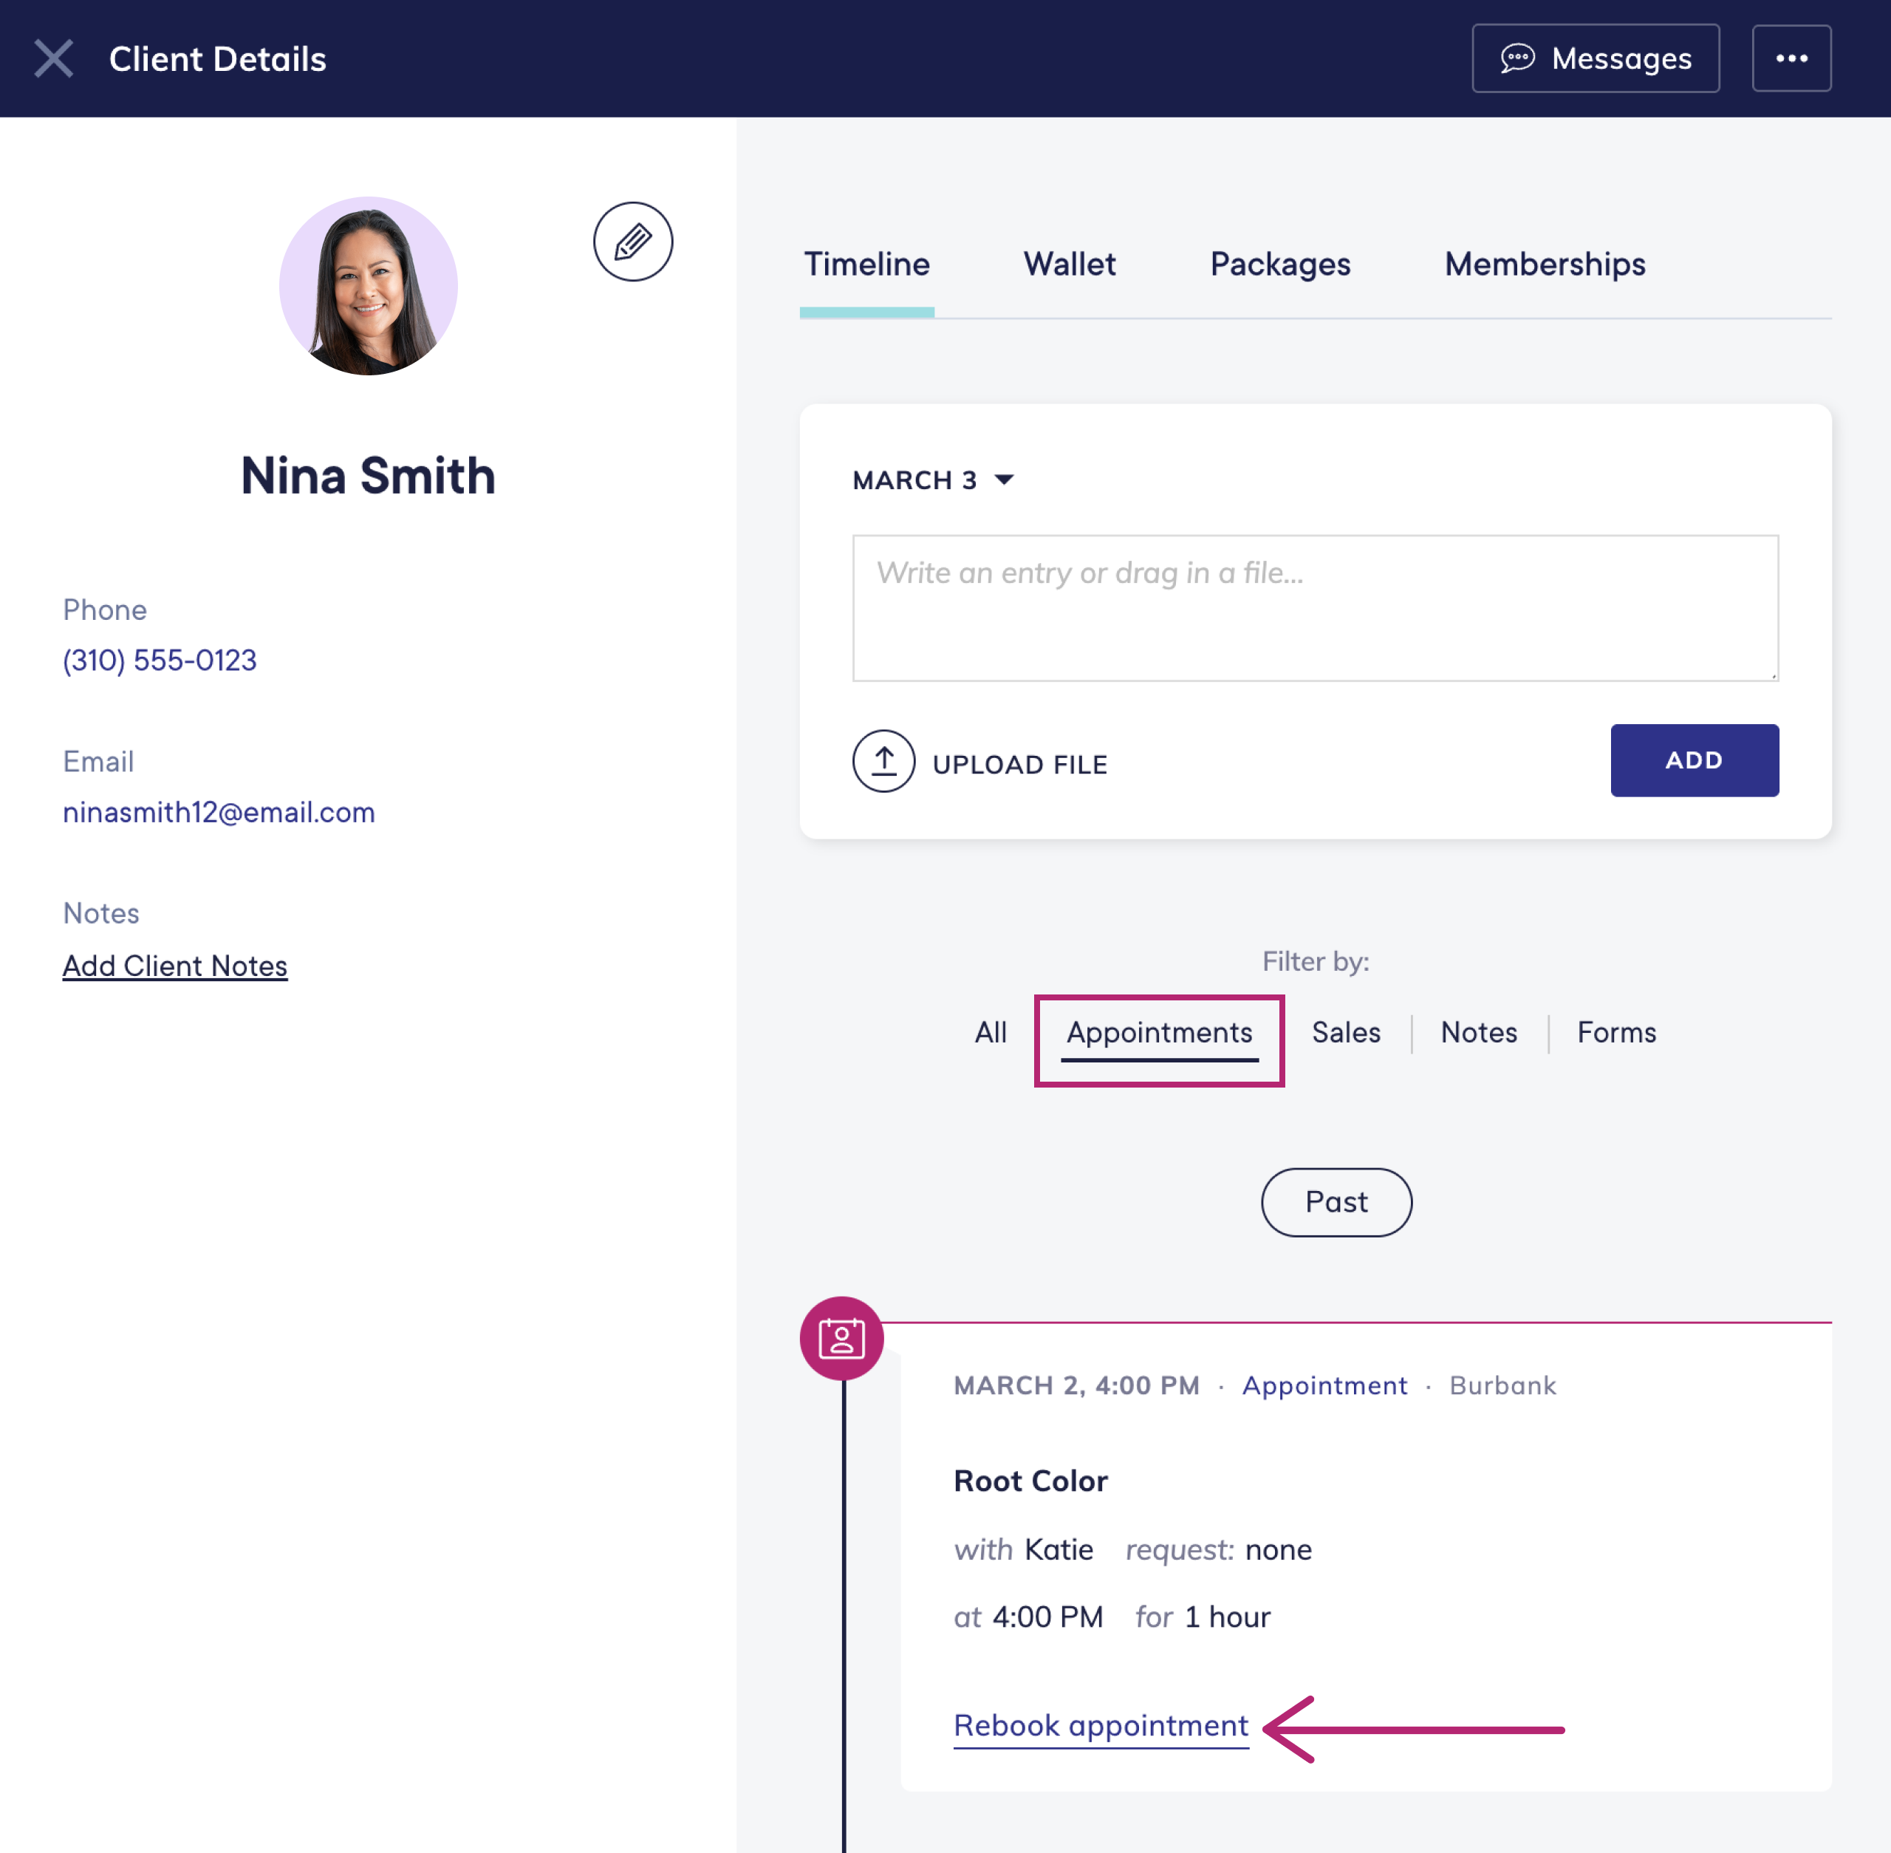Close the Client Details panel
The image size is (1891, 1853).
(x=53, y=58)
